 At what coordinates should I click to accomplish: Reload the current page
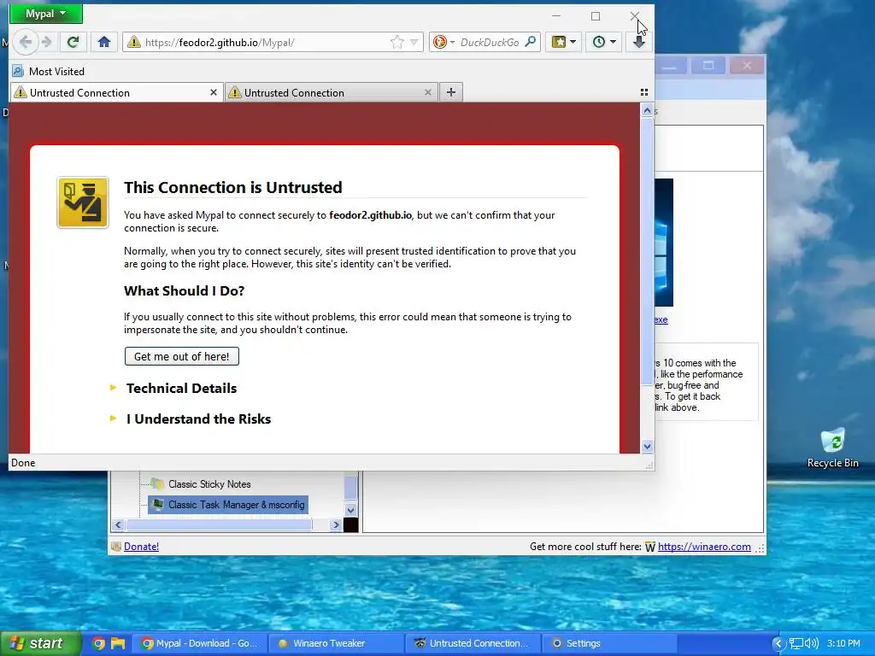[73, 42]
